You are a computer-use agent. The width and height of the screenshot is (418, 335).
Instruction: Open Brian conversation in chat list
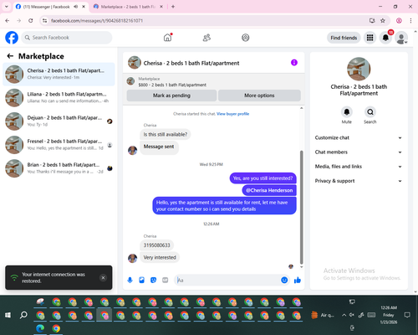click(x=59, y=168)
